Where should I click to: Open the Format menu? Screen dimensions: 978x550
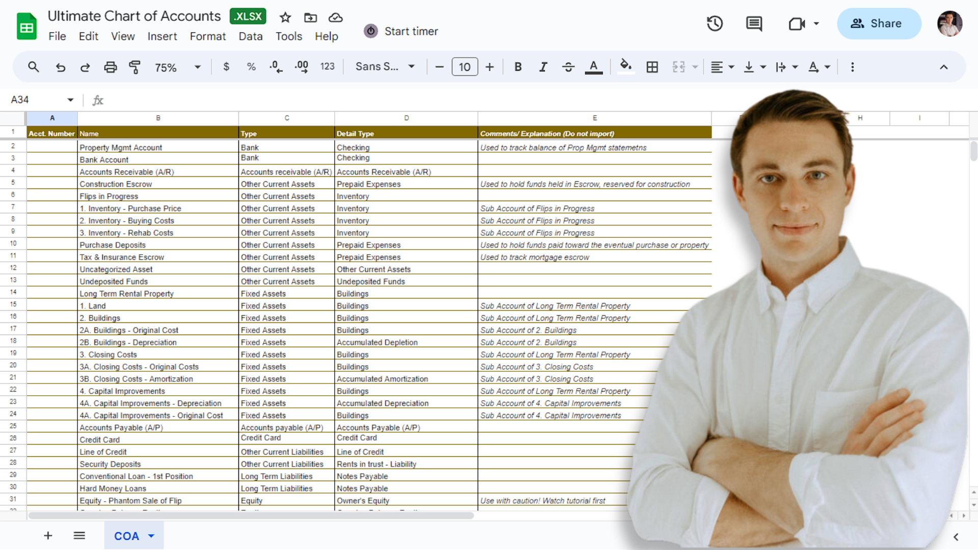point(207,36)
